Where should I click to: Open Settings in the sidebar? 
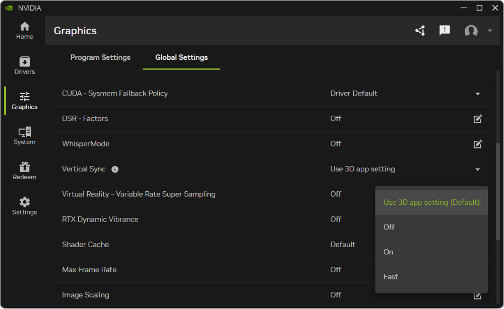(x=24, y=206)
